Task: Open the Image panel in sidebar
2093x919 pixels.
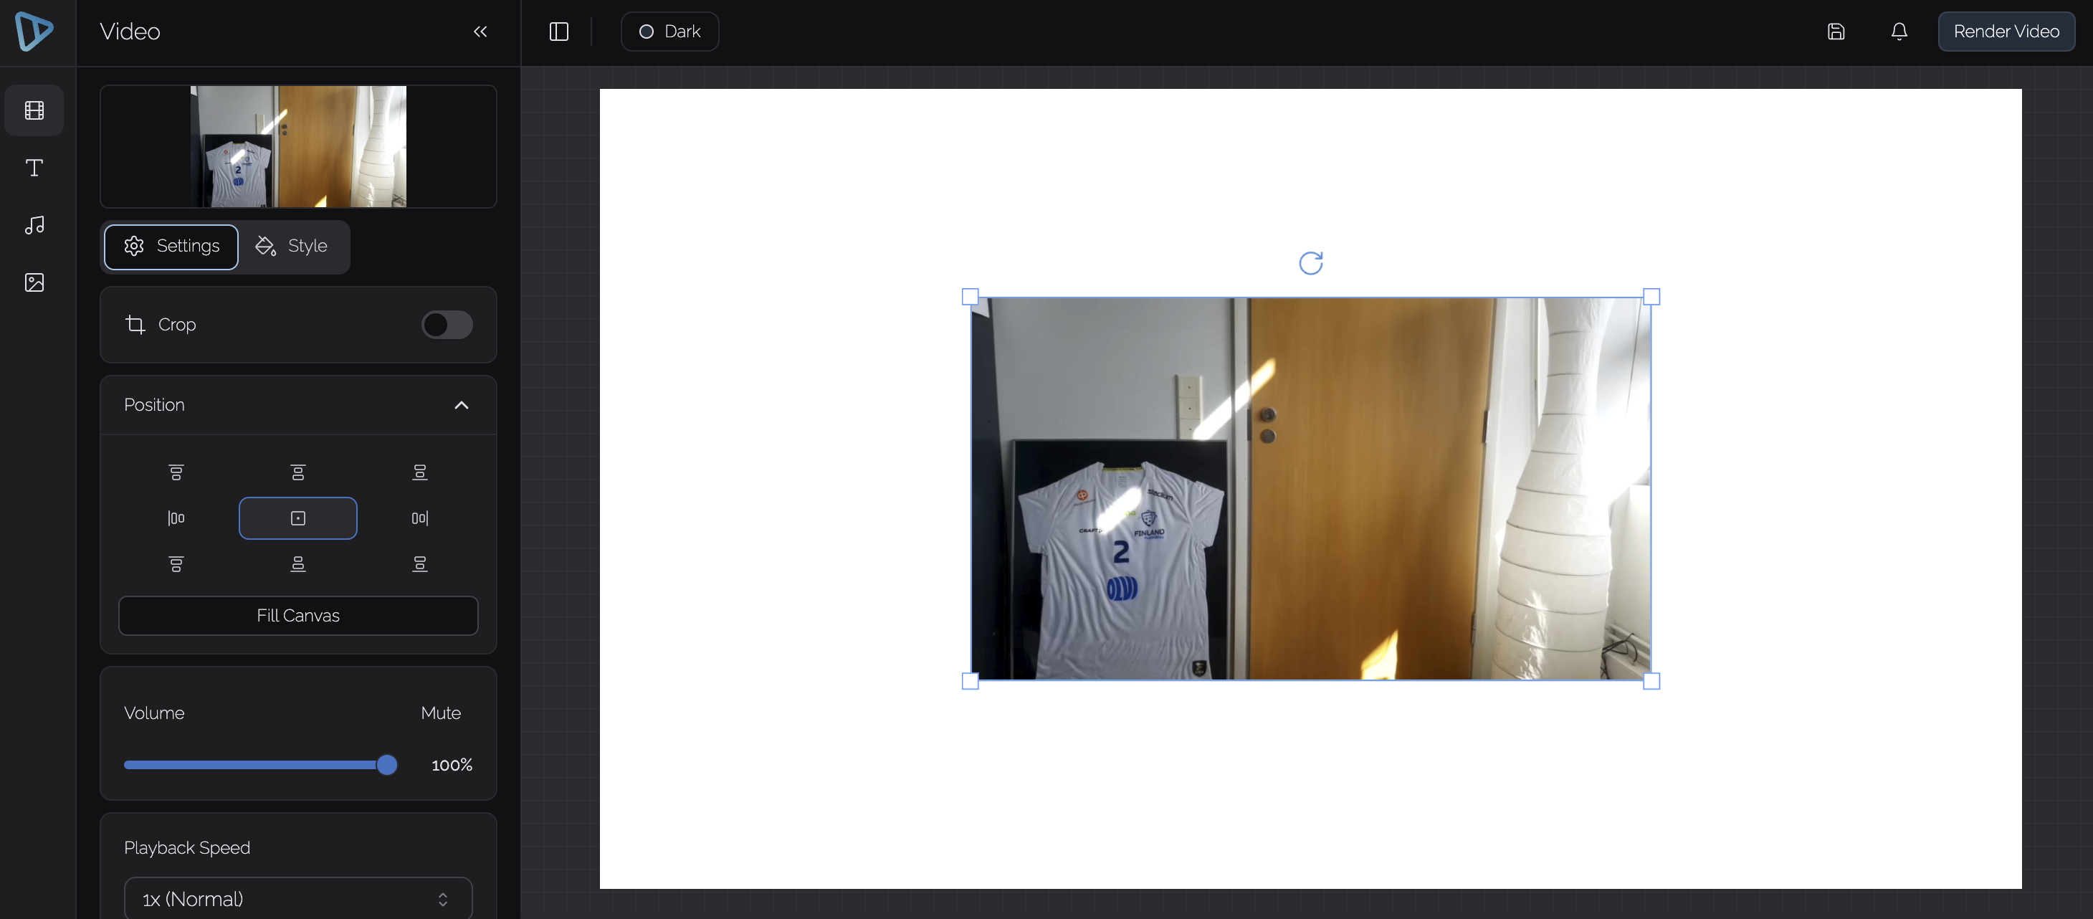Action: [34, 282]
